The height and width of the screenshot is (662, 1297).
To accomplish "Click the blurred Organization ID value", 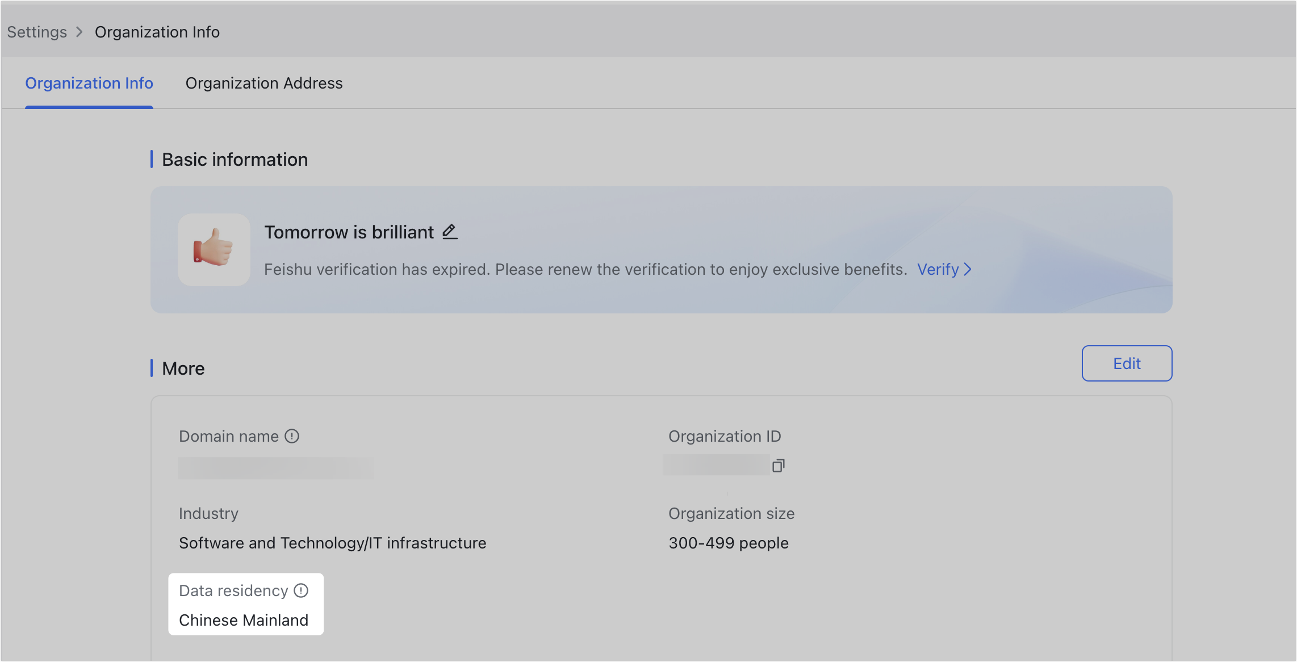I will pyautogui.click(x=716, y=465).
